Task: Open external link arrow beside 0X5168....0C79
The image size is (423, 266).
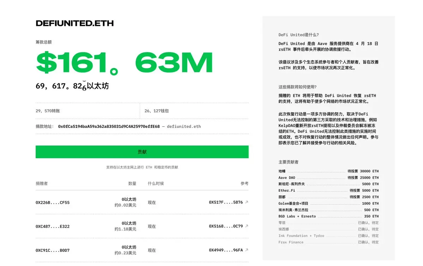Action: tap(247, 226)
